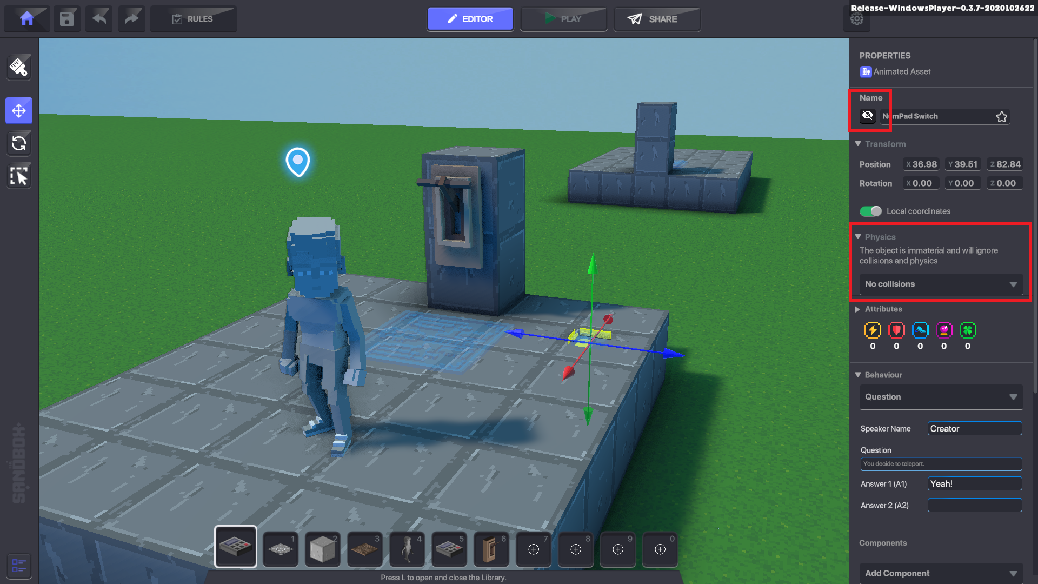1038x584 pixels.
Task: Click the home icon in top bar
Action: 27,19
